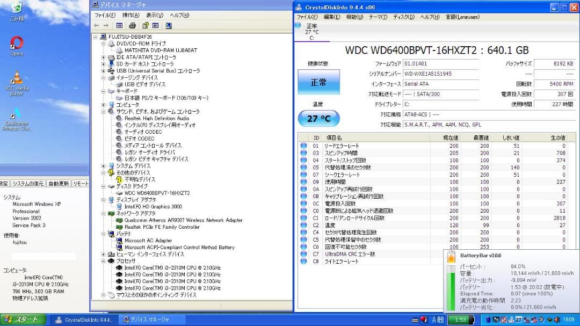Click the IME A般 language bar indicator
Image resolution: width=580 pixels, height=326 pixels.
click(x=438, y=320)
